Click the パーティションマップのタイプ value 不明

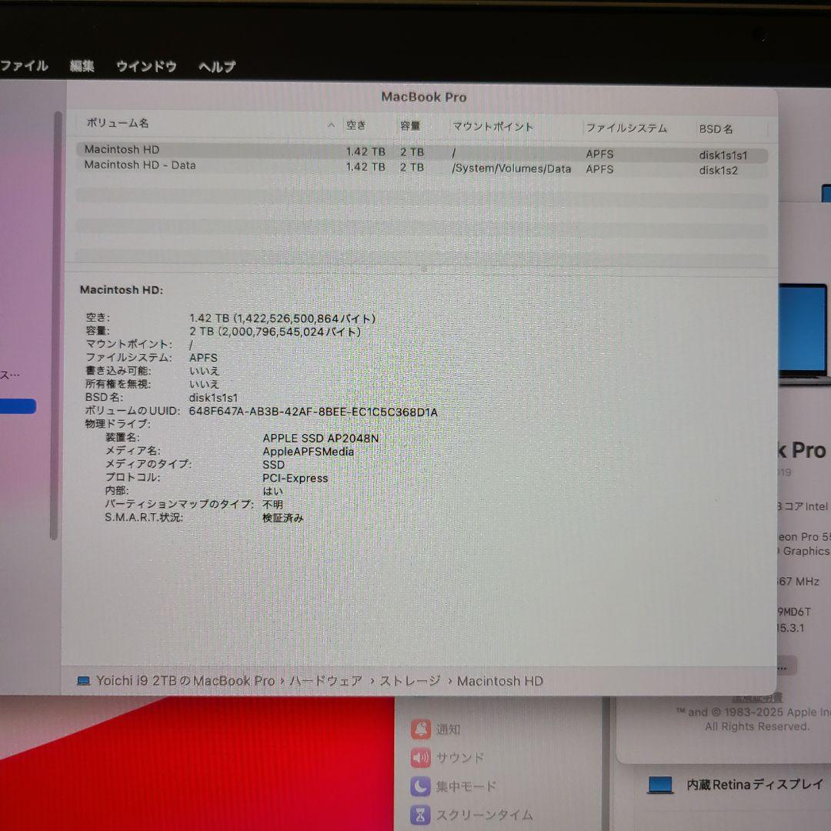[x=273, y=505]
